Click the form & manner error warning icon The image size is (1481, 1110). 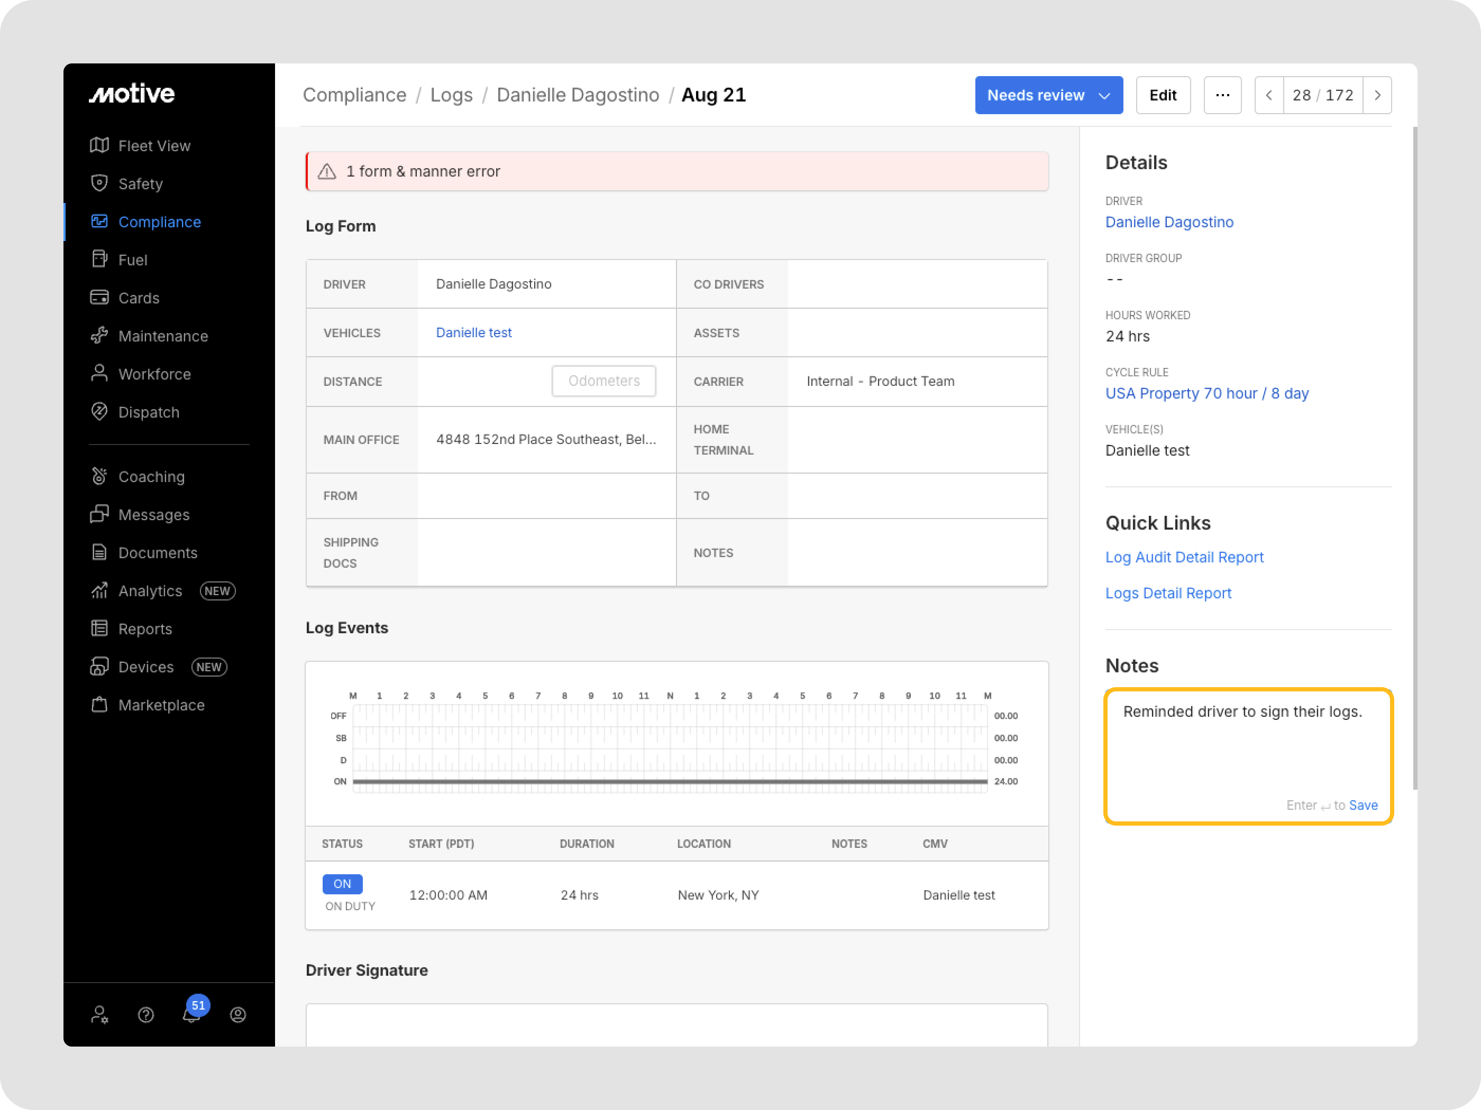tap(327, 172)
